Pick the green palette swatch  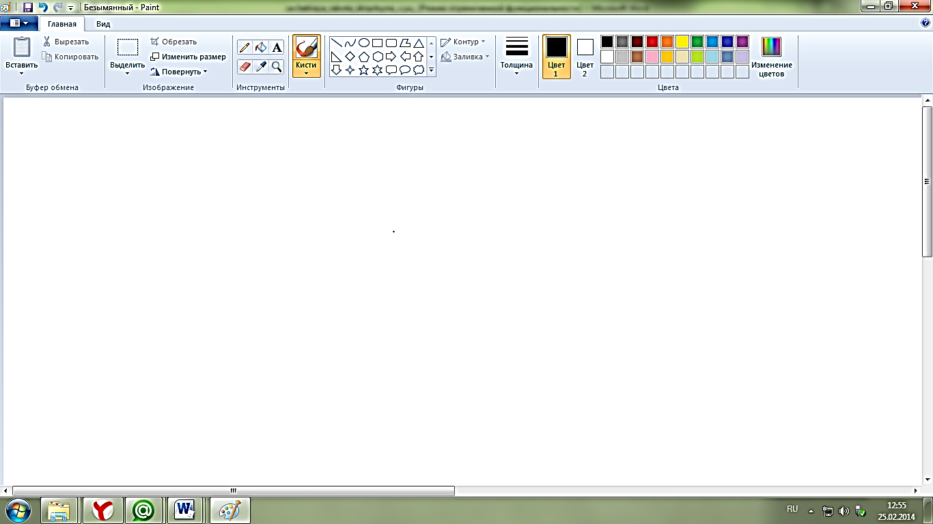697,42
